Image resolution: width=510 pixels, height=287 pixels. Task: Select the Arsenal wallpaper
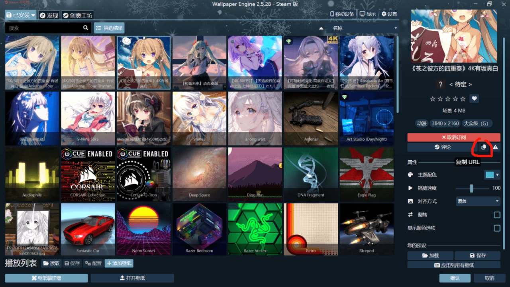point(311,118)
